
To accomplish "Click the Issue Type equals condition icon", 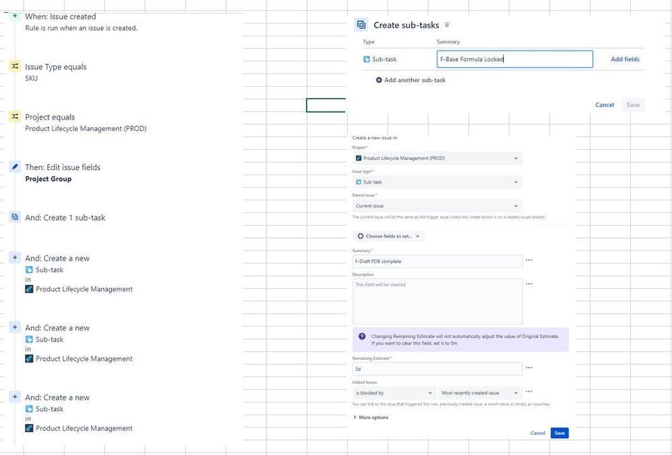I will click(14, 67).
